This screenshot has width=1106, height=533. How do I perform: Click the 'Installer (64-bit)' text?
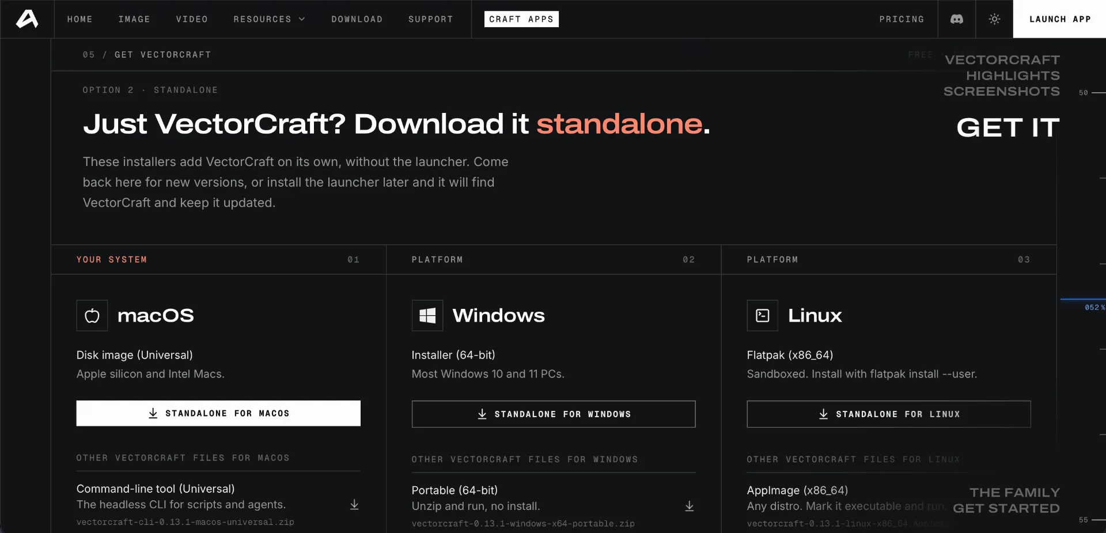tap(453, 355)
